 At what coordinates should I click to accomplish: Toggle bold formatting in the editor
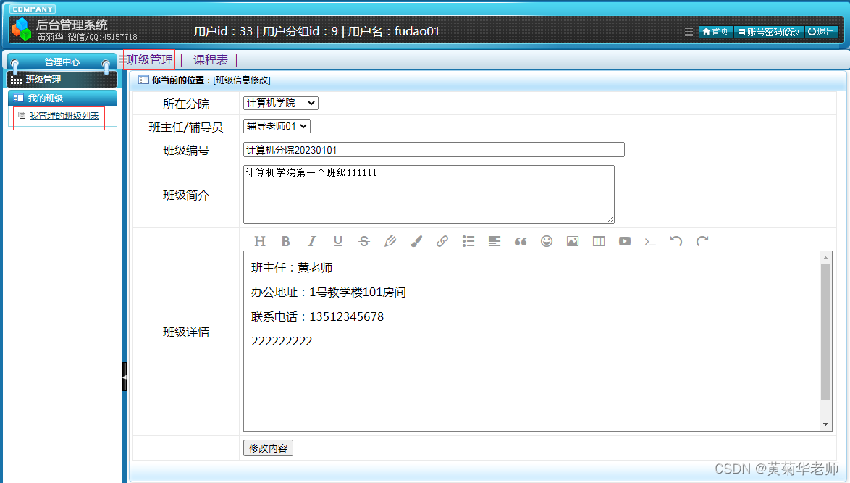[x=286, y=241]
